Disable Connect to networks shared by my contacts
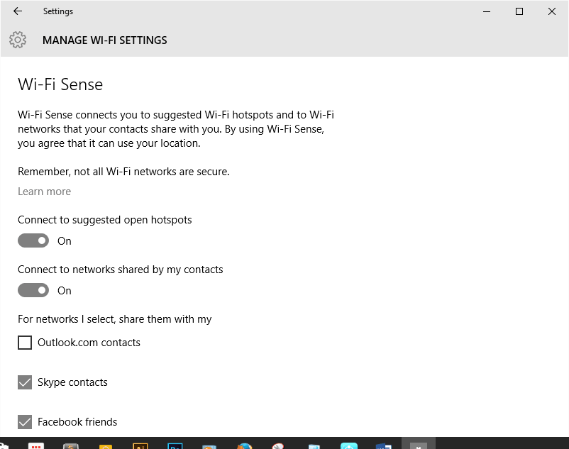 [x=33, y=291]
